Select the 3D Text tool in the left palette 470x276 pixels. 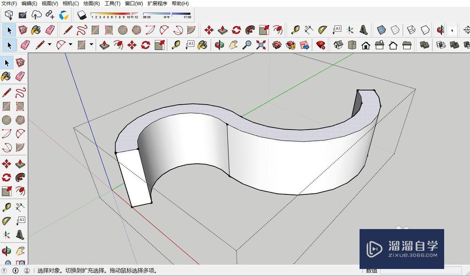pos(20,235)
